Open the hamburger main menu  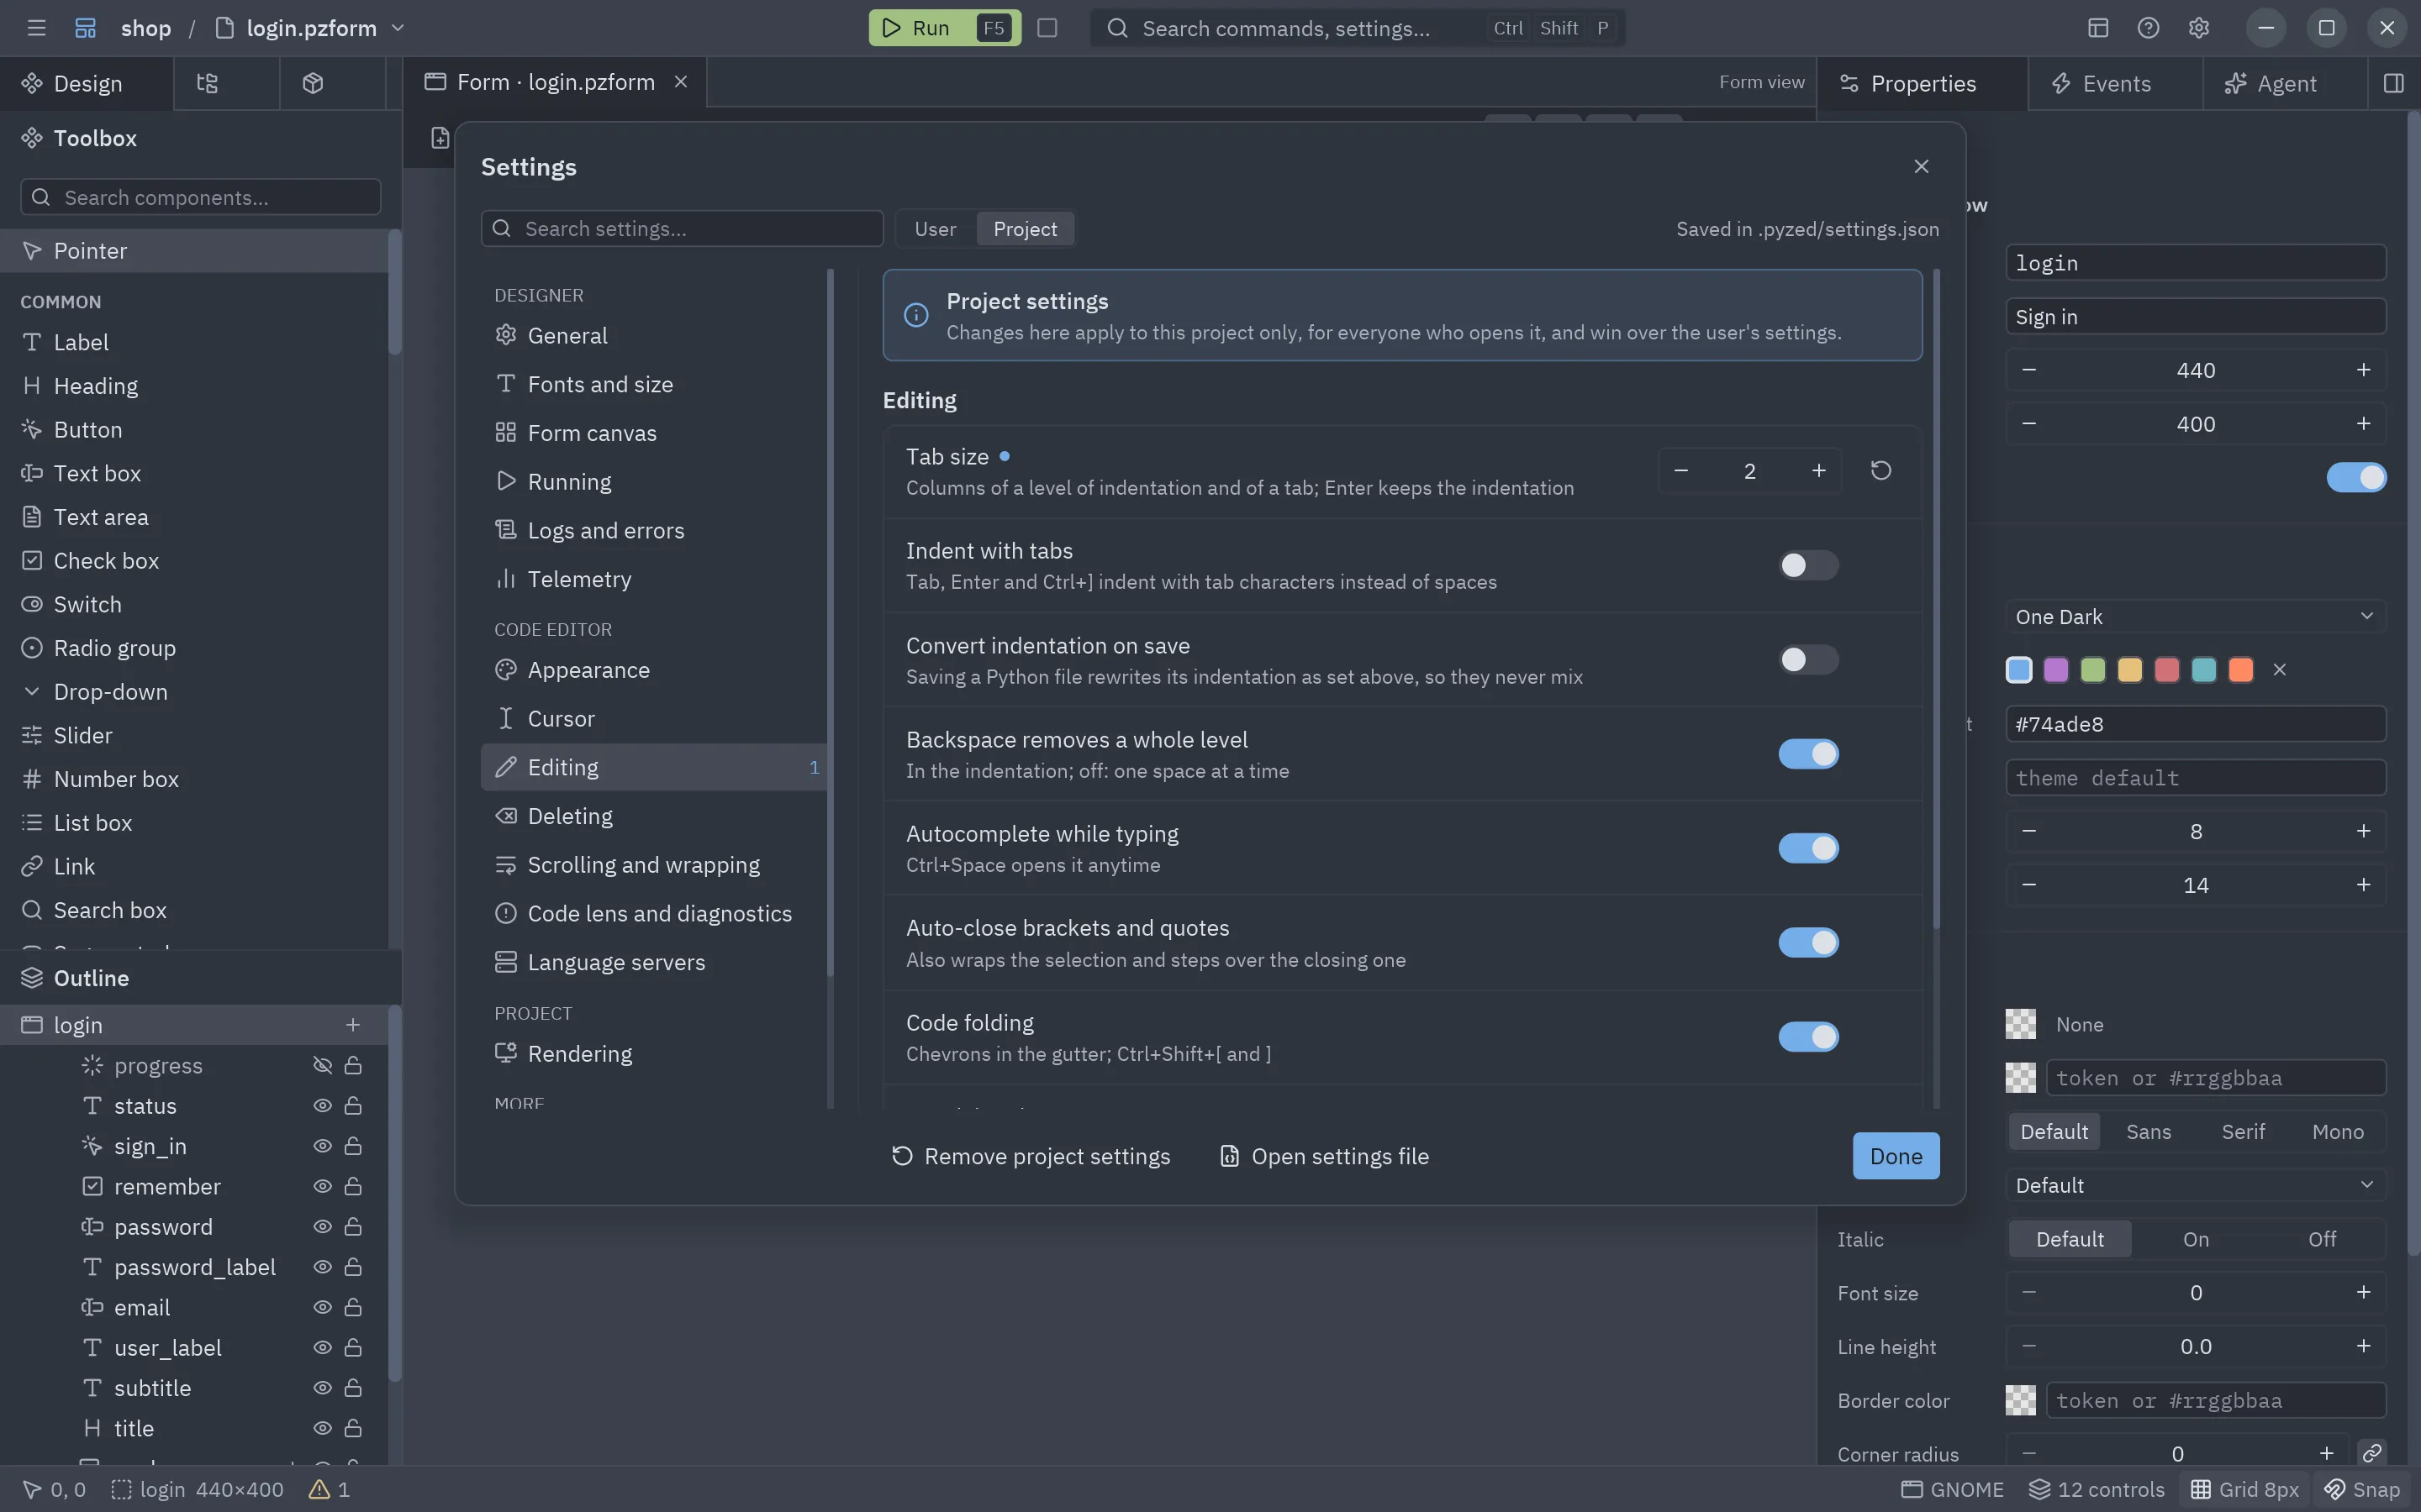37,28
